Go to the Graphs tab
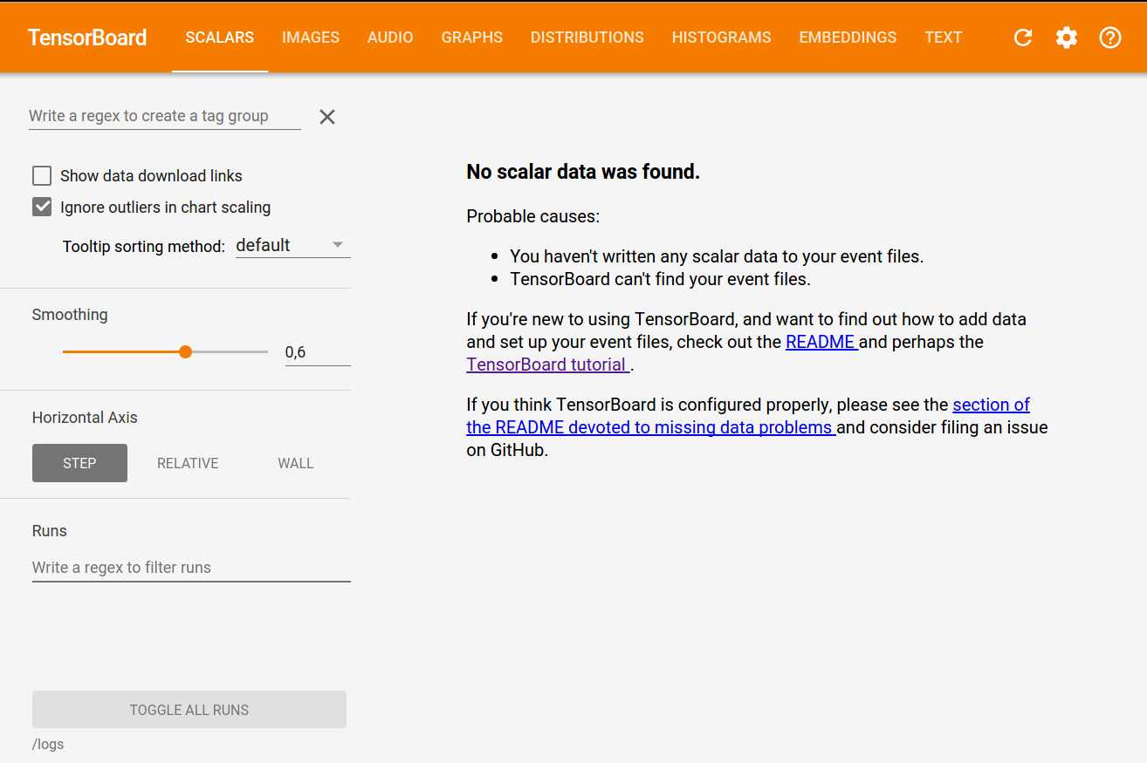This screenshot has width=1147, height=763. [x=472, y=37]
